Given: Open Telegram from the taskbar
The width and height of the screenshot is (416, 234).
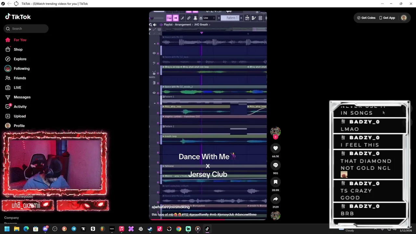Looking at the screenshot, I should (74, 229).
